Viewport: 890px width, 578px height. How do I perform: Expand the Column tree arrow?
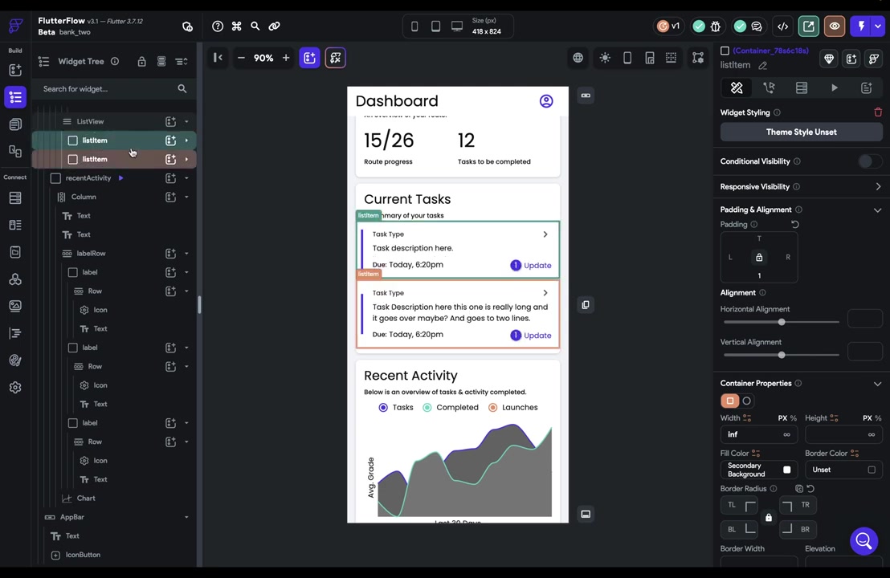point(186,197)
